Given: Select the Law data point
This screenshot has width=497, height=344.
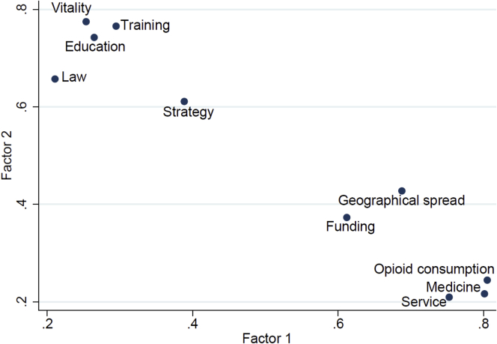Looking at the screenshot, I should pyautogui.click(x=55, y=79).
